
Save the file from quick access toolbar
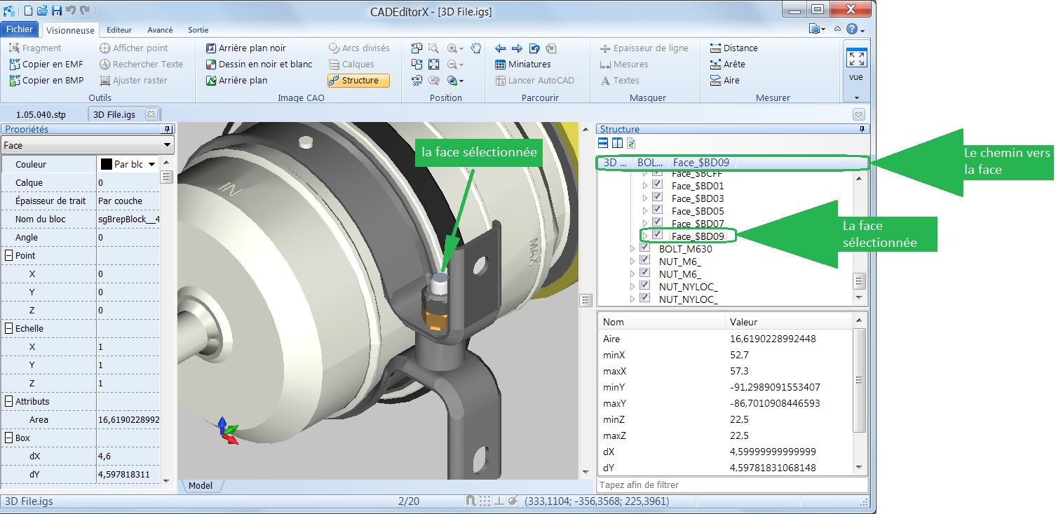(56, 10)
